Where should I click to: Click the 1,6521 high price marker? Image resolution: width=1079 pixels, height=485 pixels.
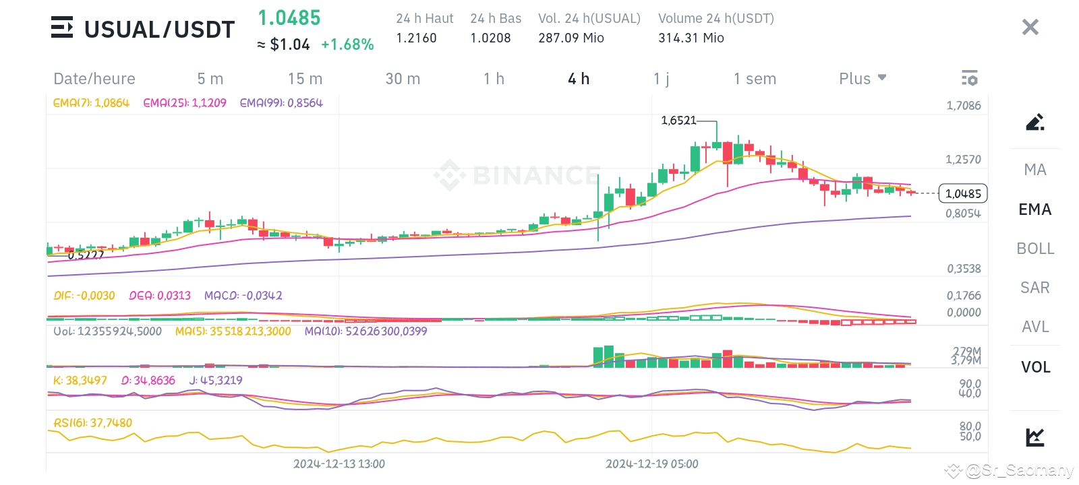[x=678, y=121]
